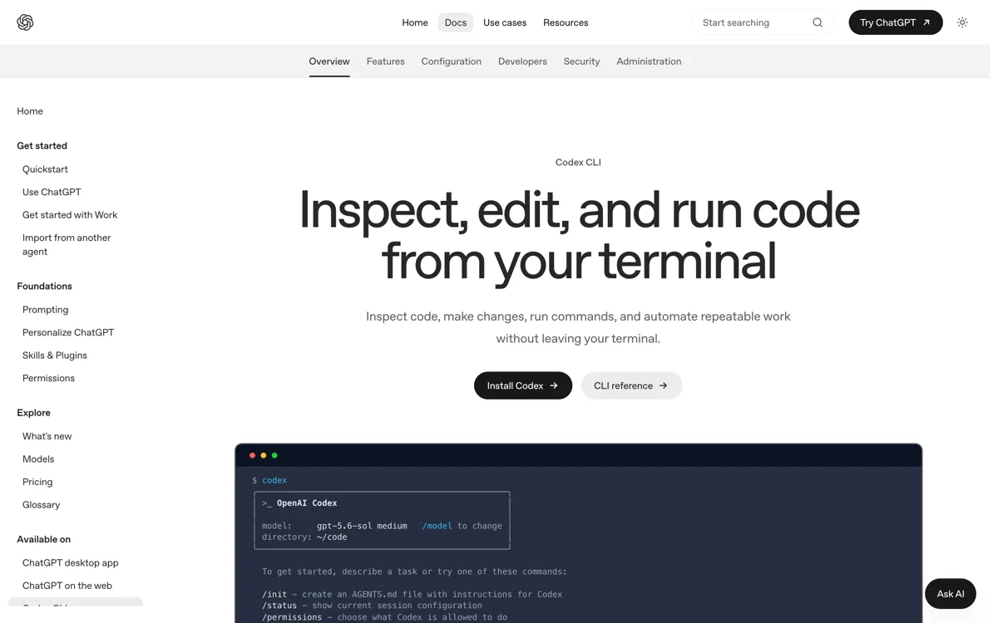Open Import from another agent link
The height and width of the screenshot is (623, 998).
tap(67, 245)
